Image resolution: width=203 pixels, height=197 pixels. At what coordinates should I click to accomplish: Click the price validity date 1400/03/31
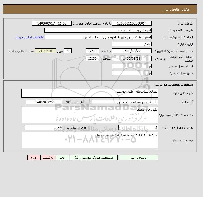pyautogui.click(x=132, y=58)
